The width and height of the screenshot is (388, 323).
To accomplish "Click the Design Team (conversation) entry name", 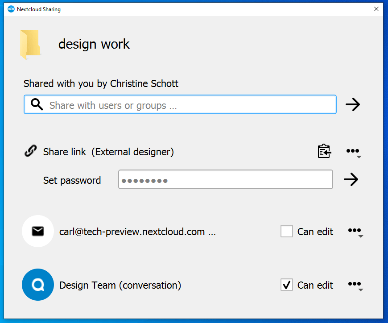I will [x=120, y=285].
